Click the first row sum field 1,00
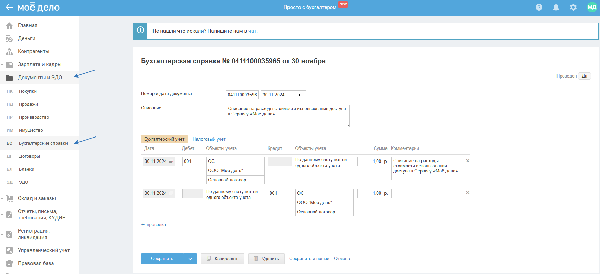 (x=370, y=161)
